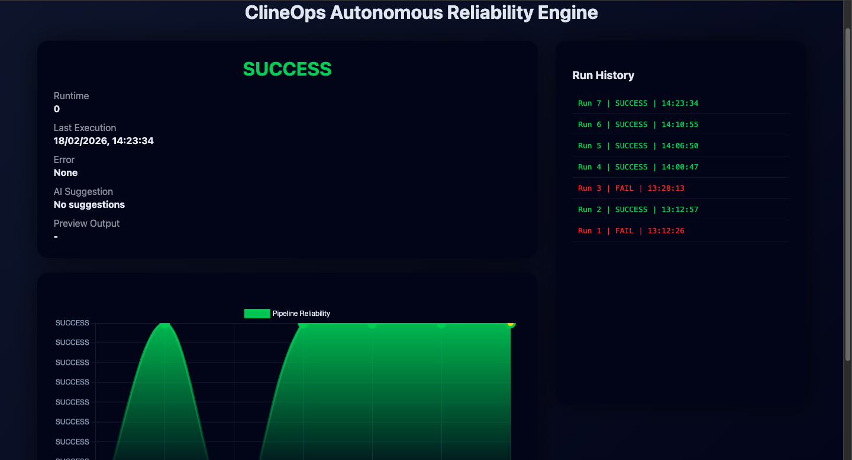Viewport: 852px width, 460px height.
Task: Click the AI Suggestion label
Action: click(x=83, y=191)
